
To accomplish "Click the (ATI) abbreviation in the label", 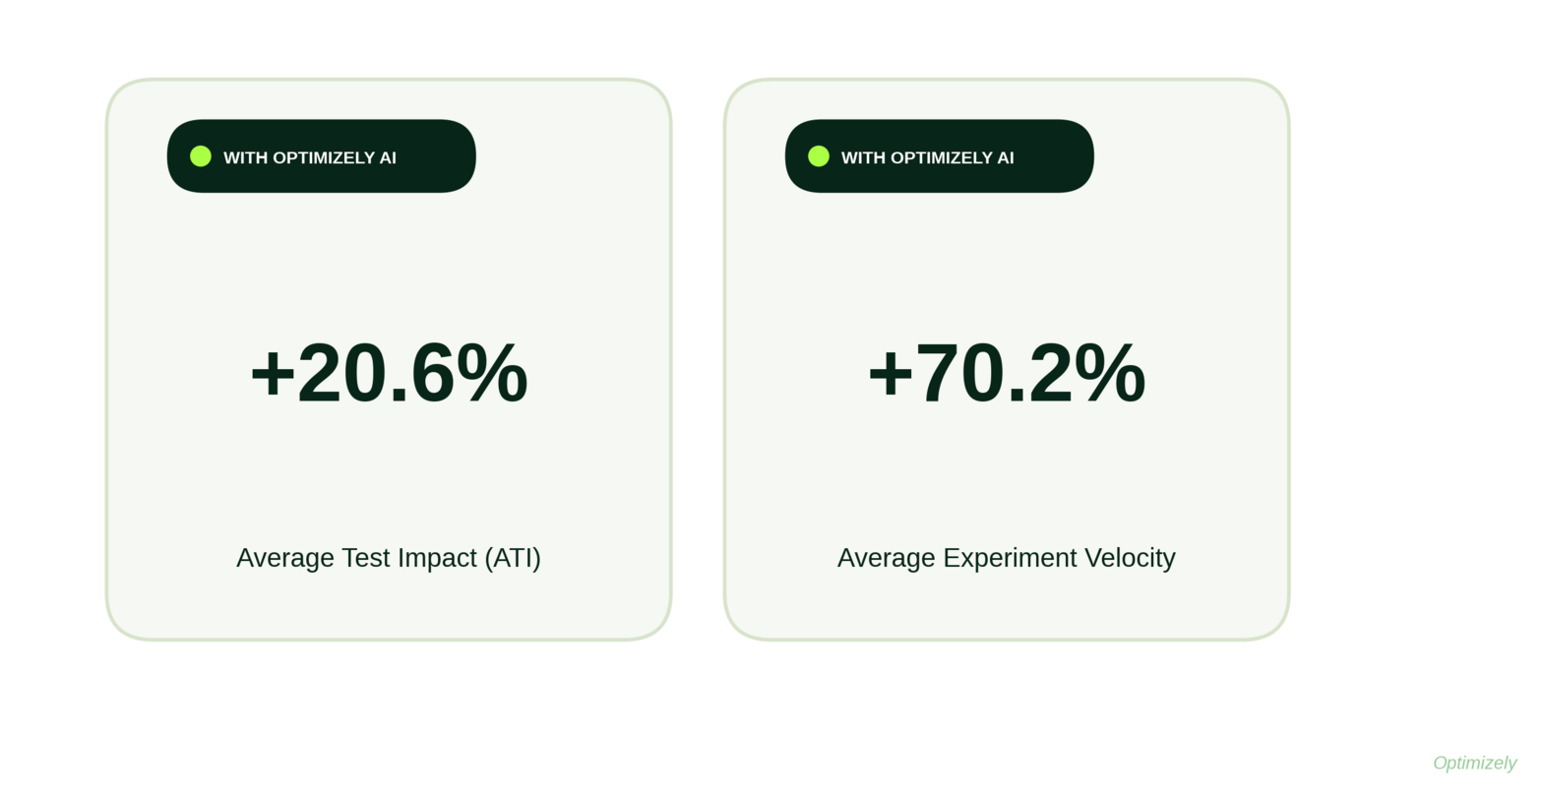I will click(x=513, y=558).
